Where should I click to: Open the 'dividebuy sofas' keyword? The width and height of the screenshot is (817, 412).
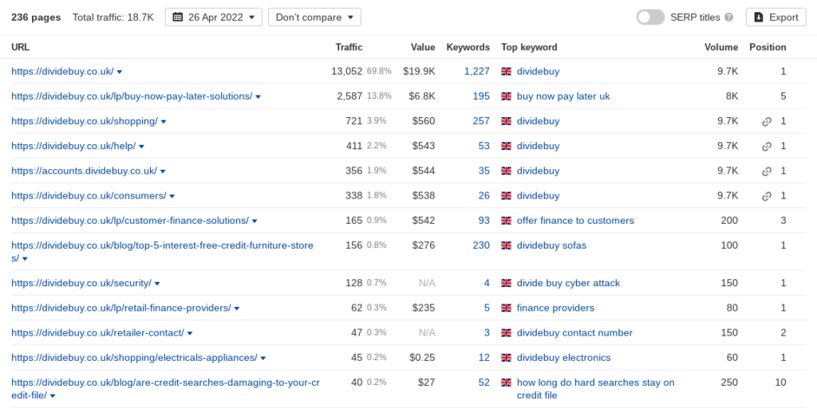pos(551,245)
